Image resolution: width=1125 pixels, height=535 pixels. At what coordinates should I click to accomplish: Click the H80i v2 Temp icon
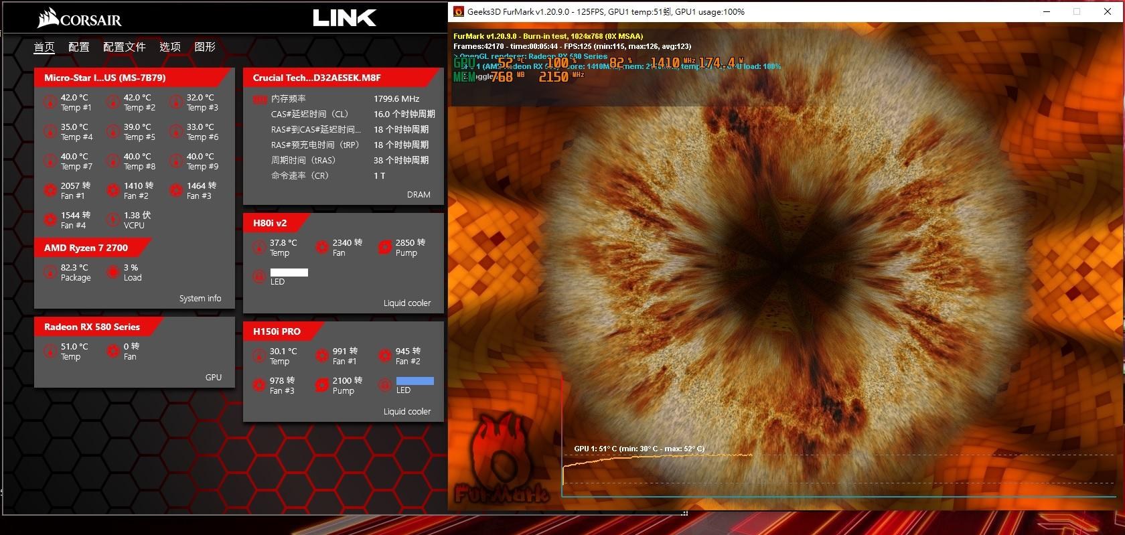[258, 248]
